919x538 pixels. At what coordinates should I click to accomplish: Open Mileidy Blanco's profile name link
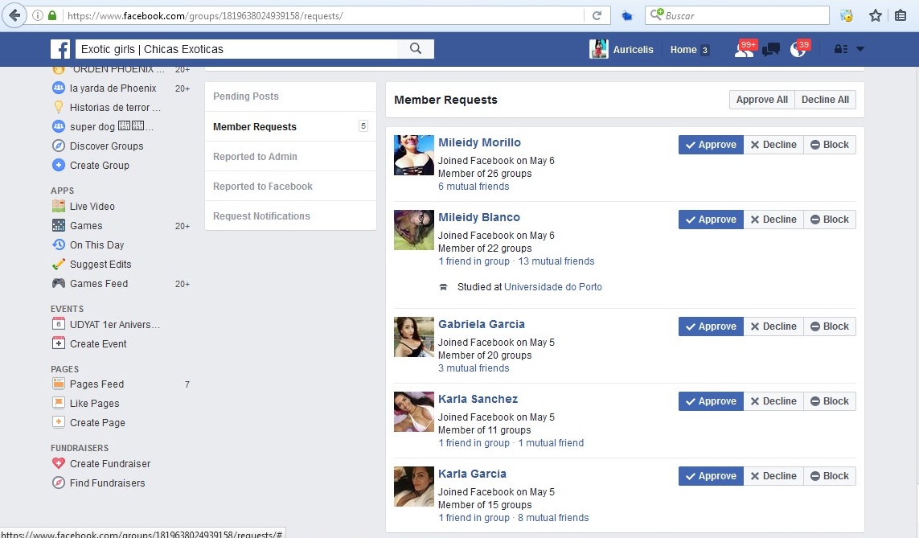coord(479,217)
